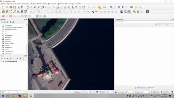
Task: Open the Project menu
Action: coord(3,4)
